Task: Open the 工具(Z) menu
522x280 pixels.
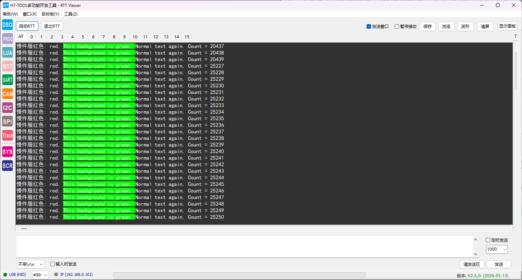Action: (71, 14)
